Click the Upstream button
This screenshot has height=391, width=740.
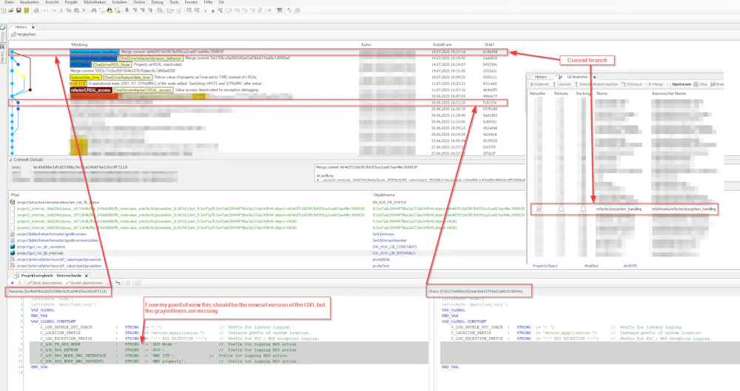[682, 84]
